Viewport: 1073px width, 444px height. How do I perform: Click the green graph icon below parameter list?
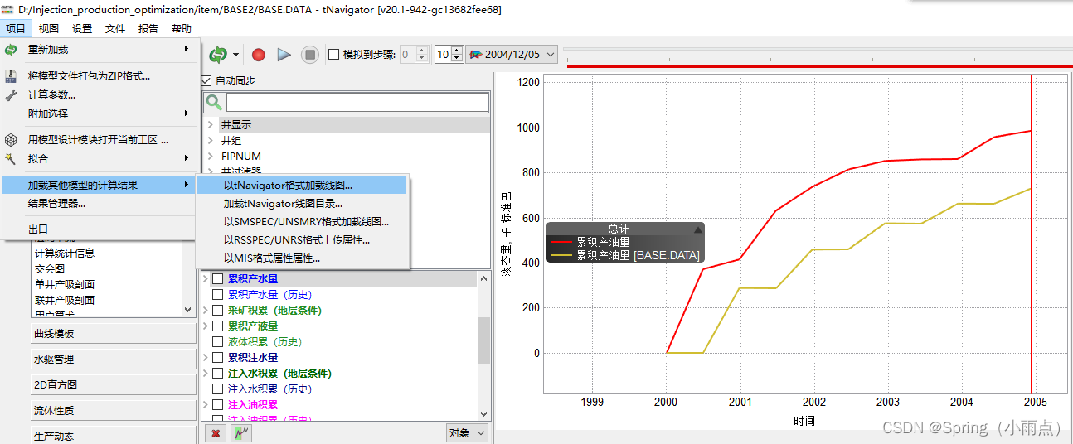click(x=241, y=433)
